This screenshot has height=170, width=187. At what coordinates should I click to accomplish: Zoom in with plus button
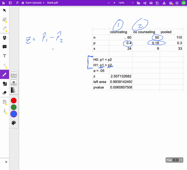114,3
